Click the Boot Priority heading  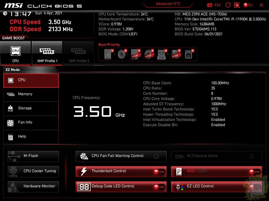coord(109,44)
